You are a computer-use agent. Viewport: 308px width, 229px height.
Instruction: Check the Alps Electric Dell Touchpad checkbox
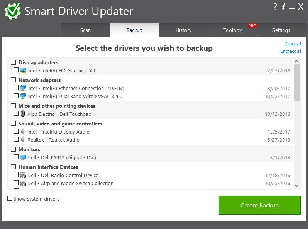pyautogui.click(x=16, y=114)
